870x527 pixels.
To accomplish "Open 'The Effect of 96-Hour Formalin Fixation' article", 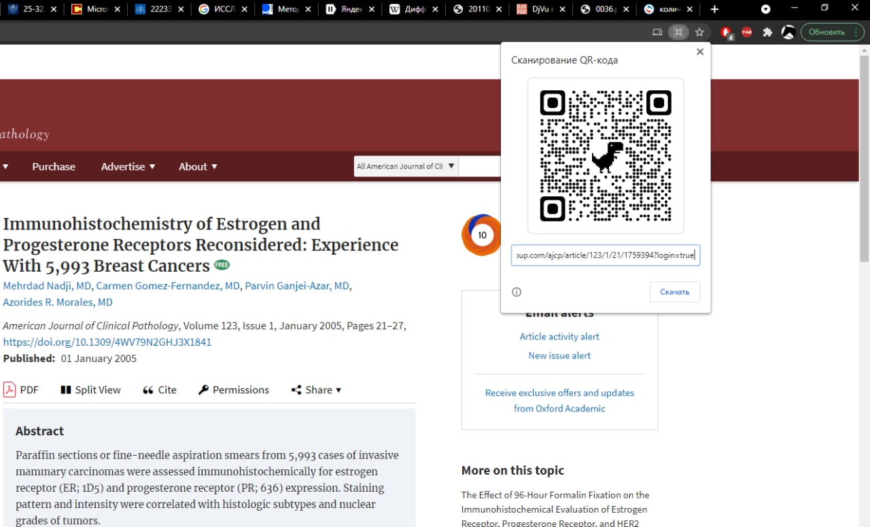I will pyautogui.click(x=555, y=509).
